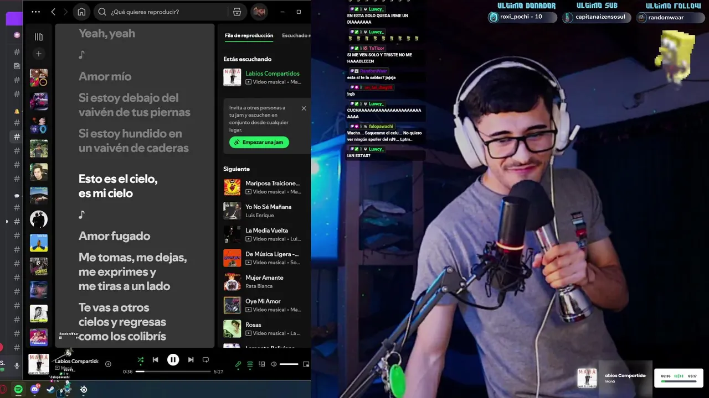Toggle the queue panel
Screen dimensions: 709x398
point(250,364)
